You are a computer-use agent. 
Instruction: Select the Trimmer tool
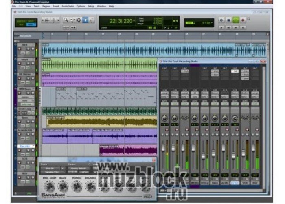(x=72, y=20)
